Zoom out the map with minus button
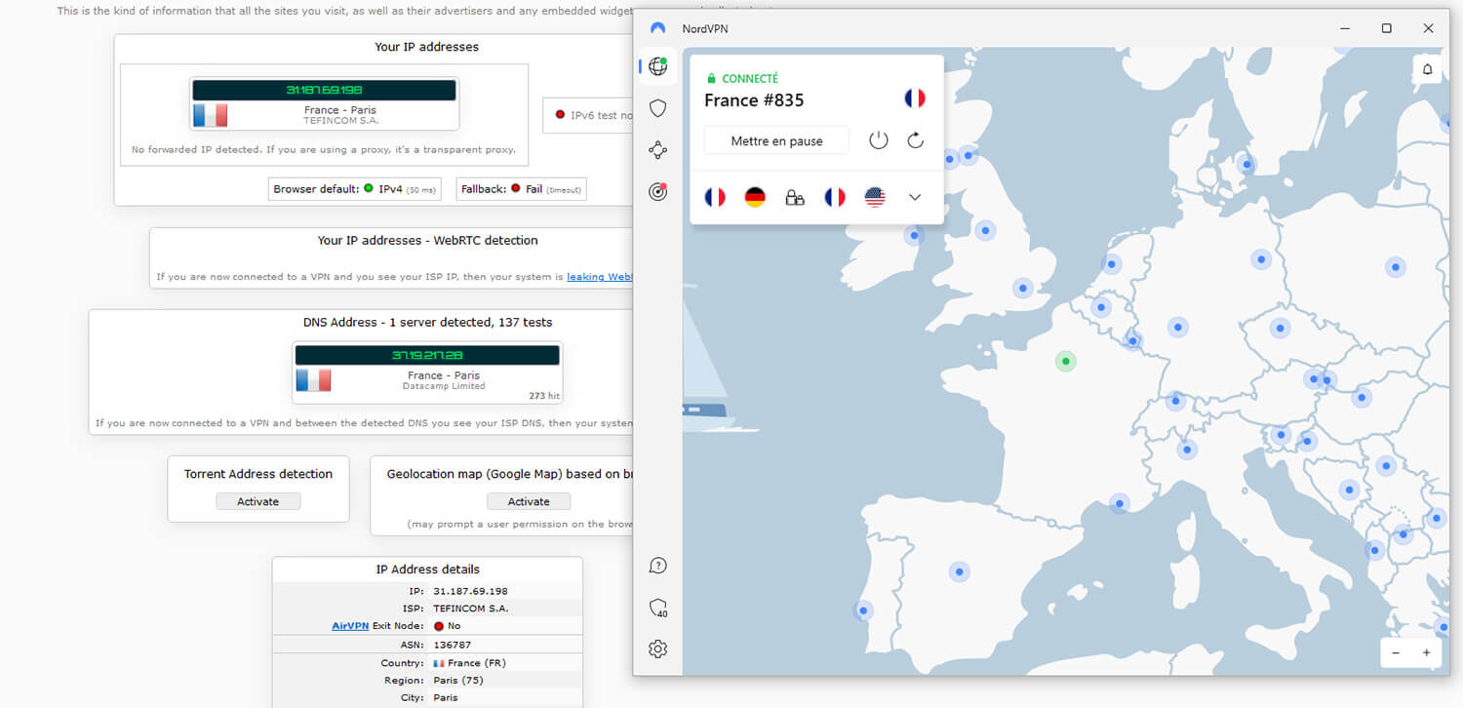Image resolution: width=1463 pixels, height=708 pixels. [1396, 652]
